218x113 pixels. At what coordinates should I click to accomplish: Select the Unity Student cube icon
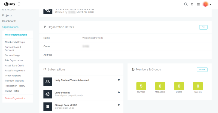pos(47,94)
